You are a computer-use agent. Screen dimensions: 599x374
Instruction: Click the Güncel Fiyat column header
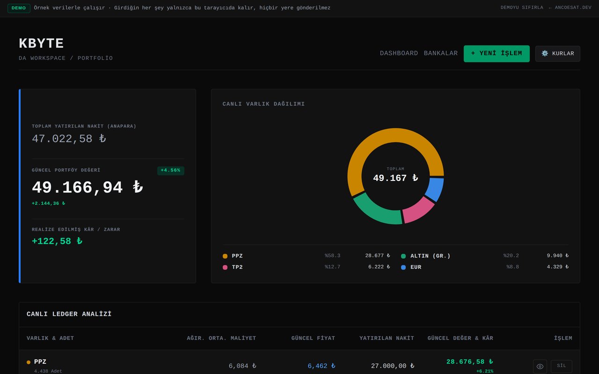(313, 338)
